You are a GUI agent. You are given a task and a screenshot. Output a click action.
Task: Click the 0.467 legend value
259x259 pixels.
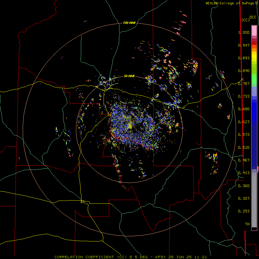point(244,160)
